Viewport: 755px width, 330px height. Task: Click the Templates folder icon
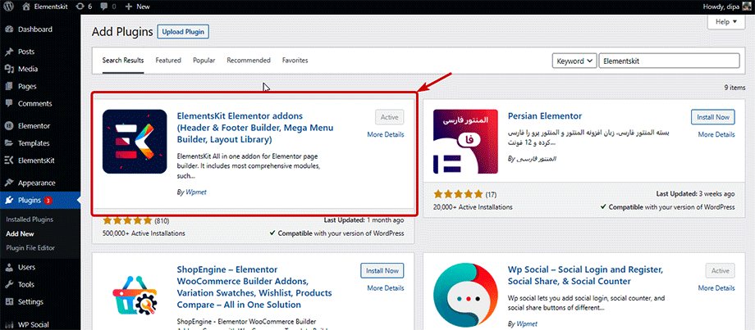[9, 143]
